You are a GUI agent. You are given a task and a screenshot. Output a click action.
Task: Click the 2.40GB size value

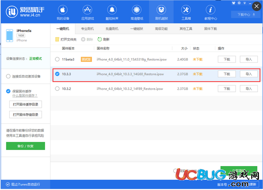tap(183, 59)
